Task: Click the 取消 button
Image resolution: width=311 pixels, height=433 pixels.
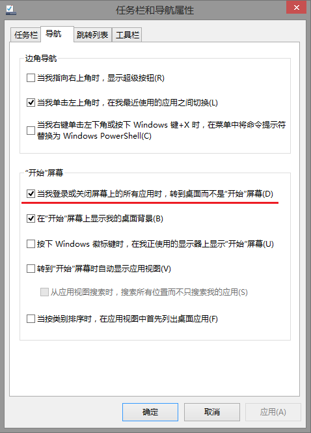Action: coord(212,412)
